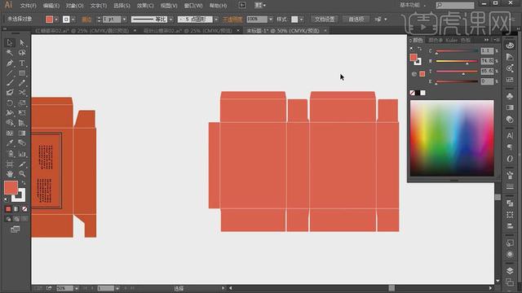Viewport: 522px width, 293px height.
Task: Select the Scissors tool
Action: (22, 93)
